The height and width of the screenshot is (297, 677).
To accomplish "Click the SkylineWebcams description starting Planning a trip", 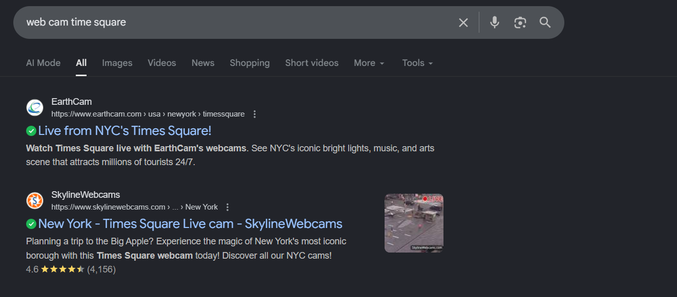I will click(186, 248).
